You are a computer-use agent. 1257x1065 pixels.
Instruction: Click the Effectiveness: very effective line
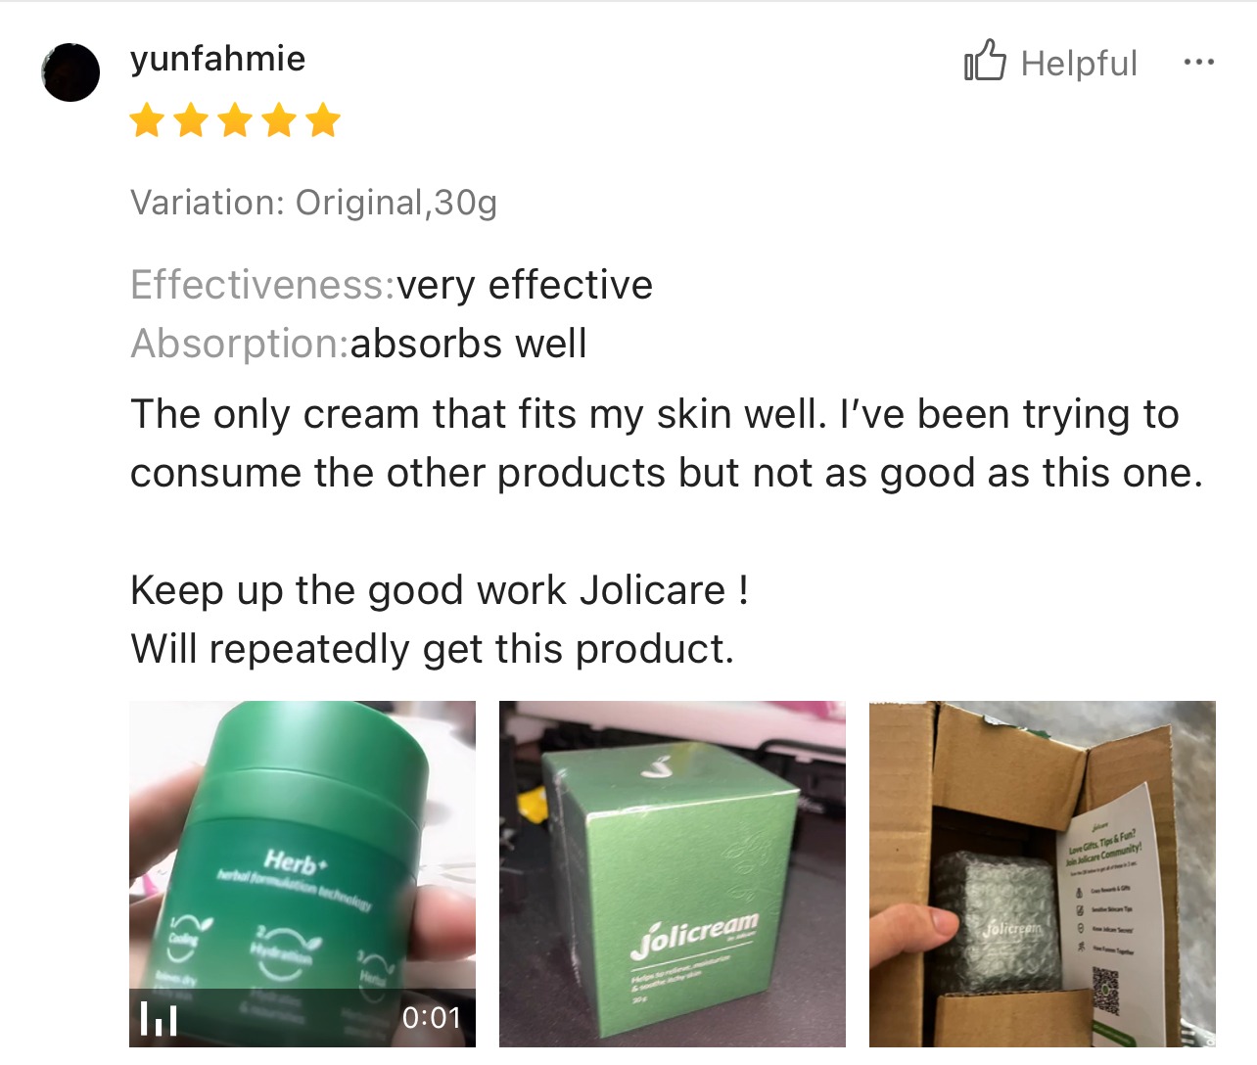[x=392, y=285]
